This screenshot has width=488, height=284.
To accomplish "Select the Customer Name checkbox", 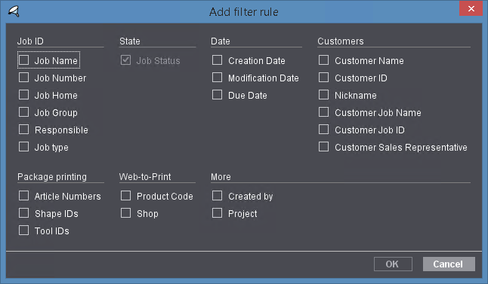I will click(x=323, y=60).
